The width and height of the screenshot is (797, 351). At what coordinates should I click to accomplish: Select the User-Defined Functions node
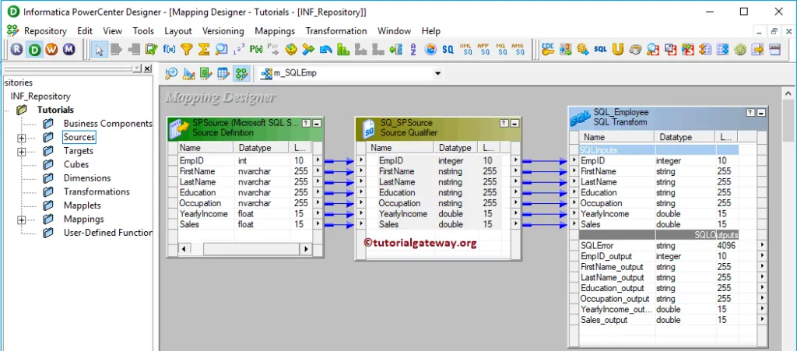pos(107,233)
